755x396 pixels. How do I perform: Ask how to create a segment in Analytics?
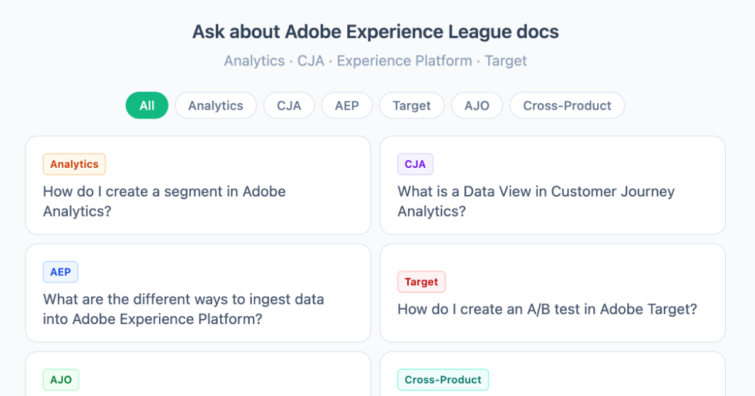(x=198, y=185)
